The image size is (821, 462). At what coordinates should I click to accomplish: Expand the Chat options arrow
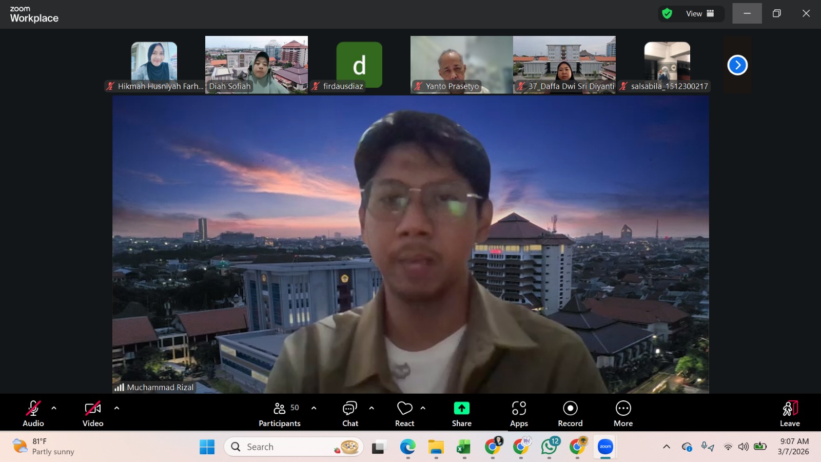(372, 408)
